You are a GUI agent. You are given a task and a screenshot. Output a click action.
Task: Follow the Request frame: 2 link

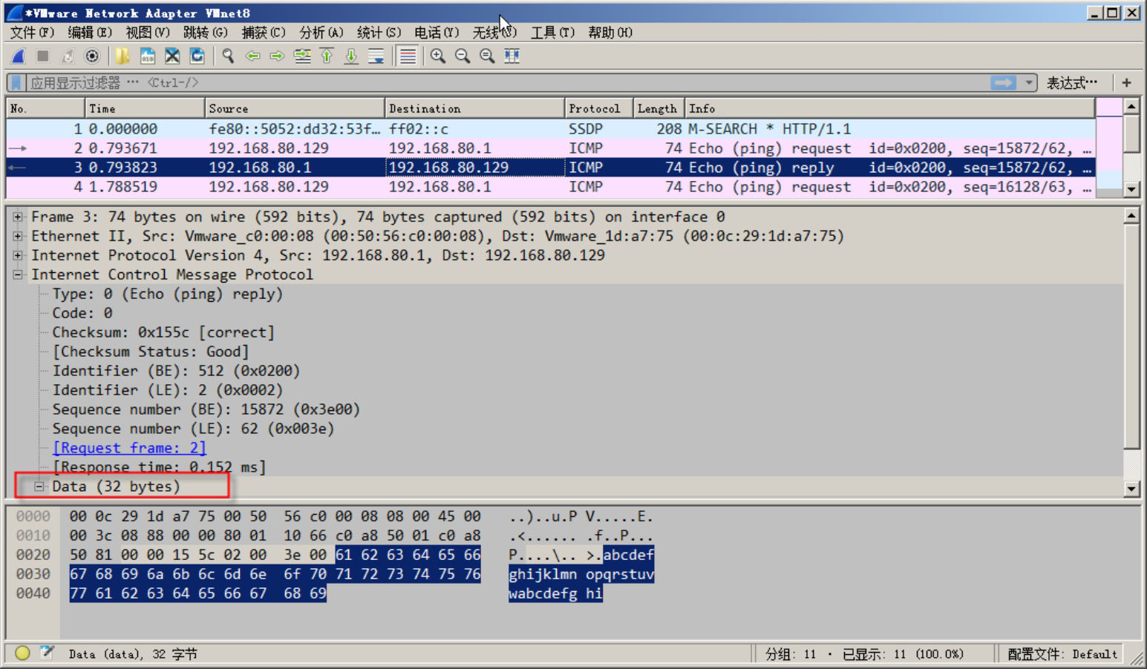[129, 448]
